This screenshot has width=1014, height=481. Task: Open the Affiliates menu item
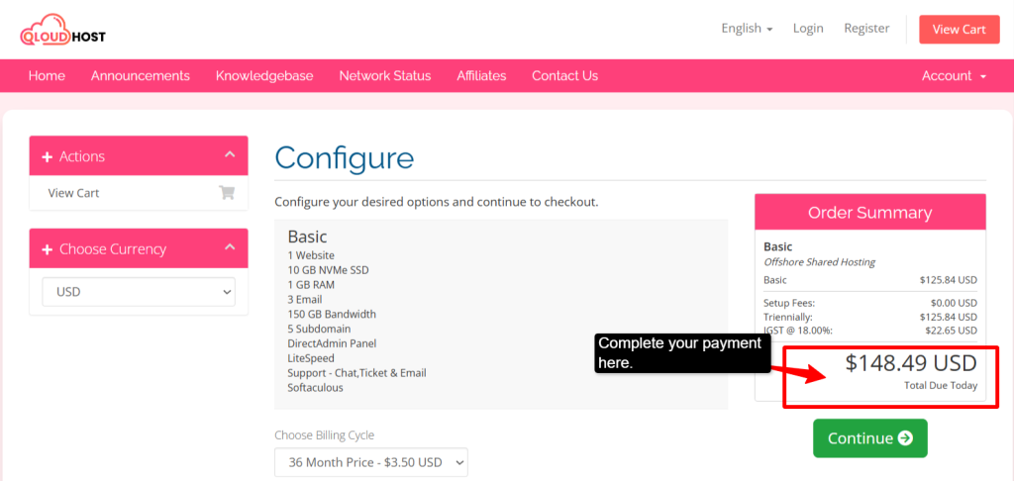(482, 75)
